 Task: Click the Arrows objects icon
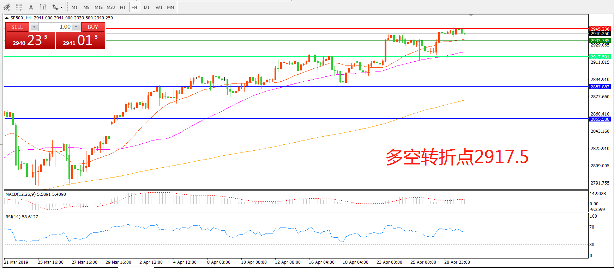(x=55, y=7)
